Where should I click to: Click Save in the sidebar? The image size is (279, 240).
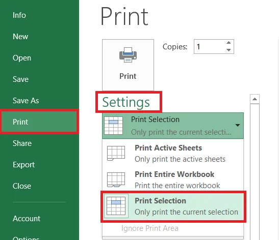click(x=20, y=79)
